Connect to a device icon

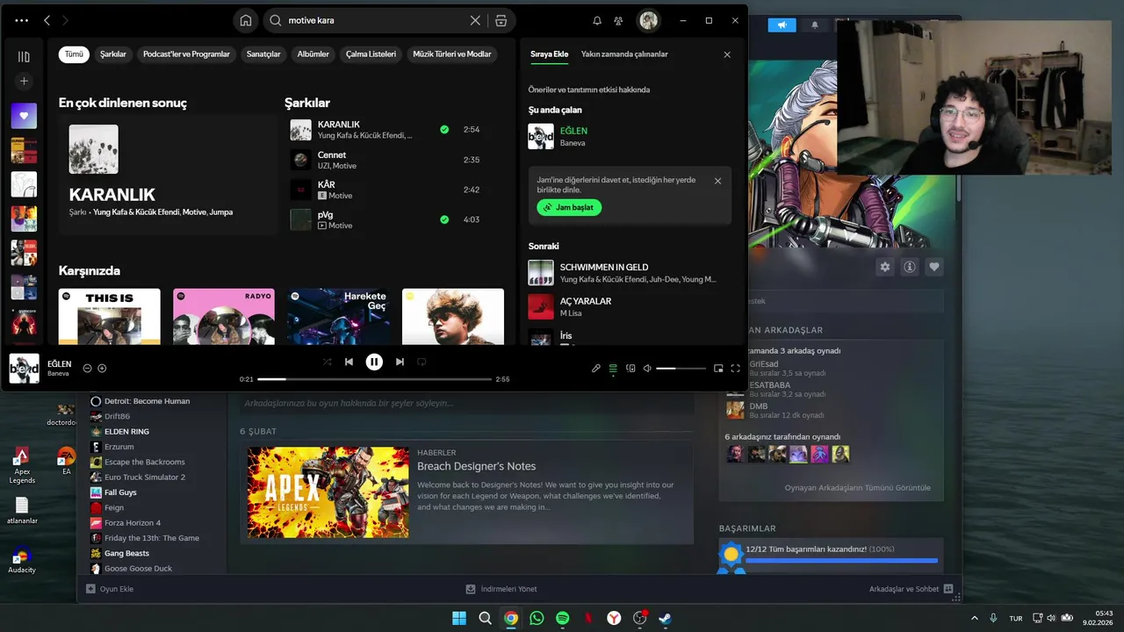[x=630, y=369]
